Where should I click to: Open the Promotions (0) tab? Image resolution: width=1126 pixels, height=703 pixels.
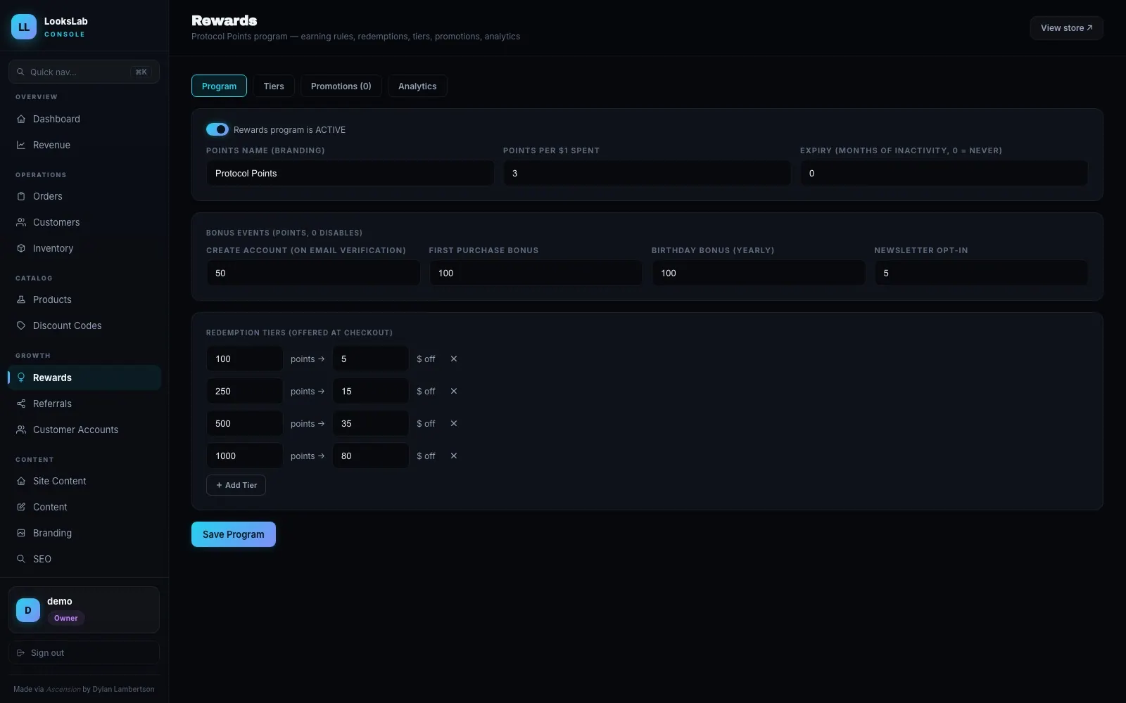341,86
